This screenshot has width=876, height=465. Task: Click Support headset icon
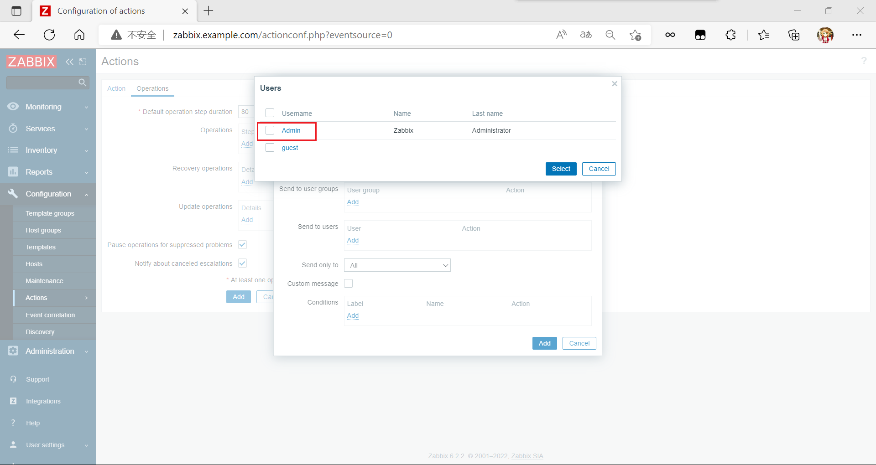click(13, 379)
